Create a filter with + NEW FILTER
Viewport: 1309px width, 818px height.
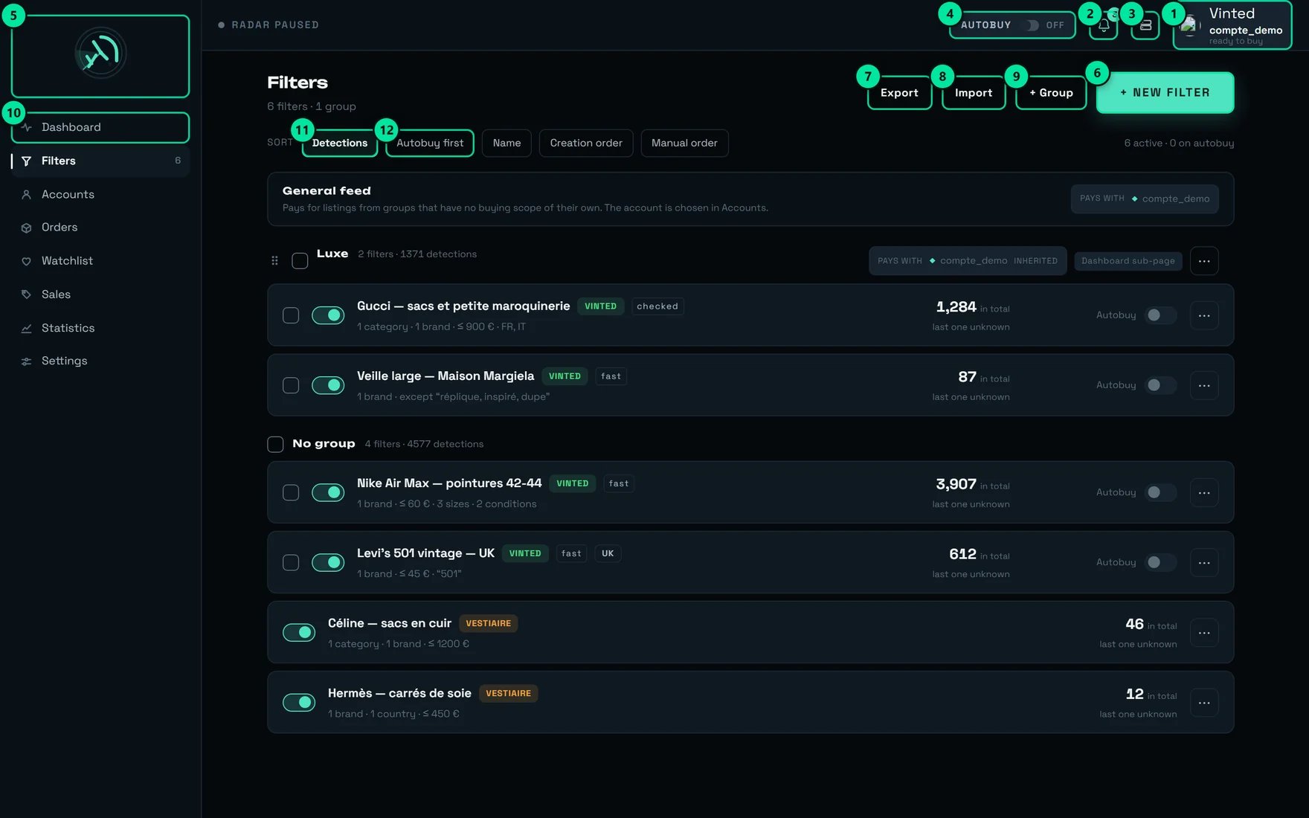1165,93
